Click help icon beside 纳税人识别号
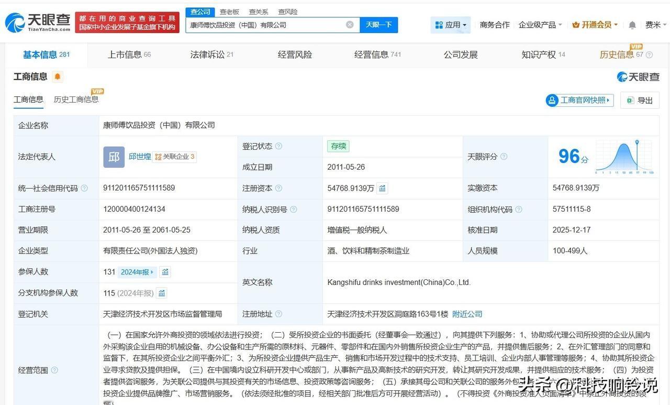This screenshot has width=670, height=405. click(x=293, y=209)
